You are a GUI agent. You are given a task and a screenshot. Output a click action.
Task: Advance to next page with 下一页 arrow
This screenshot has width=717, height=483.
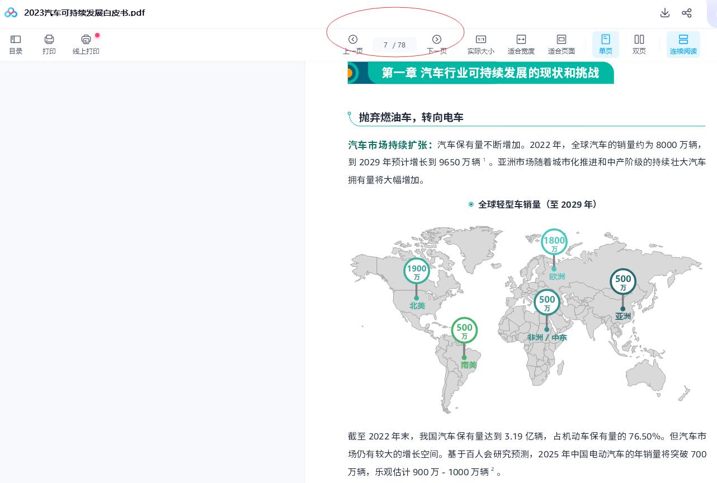pos(437,40)
